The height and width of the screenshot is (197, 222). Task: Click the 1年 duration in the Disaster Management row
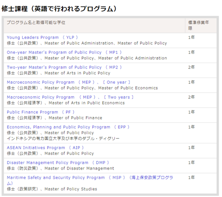pyautogui.click(x=191, y=163)
